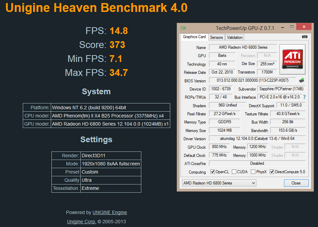
Task: Click the Score value 373
Action: (117, 45)
